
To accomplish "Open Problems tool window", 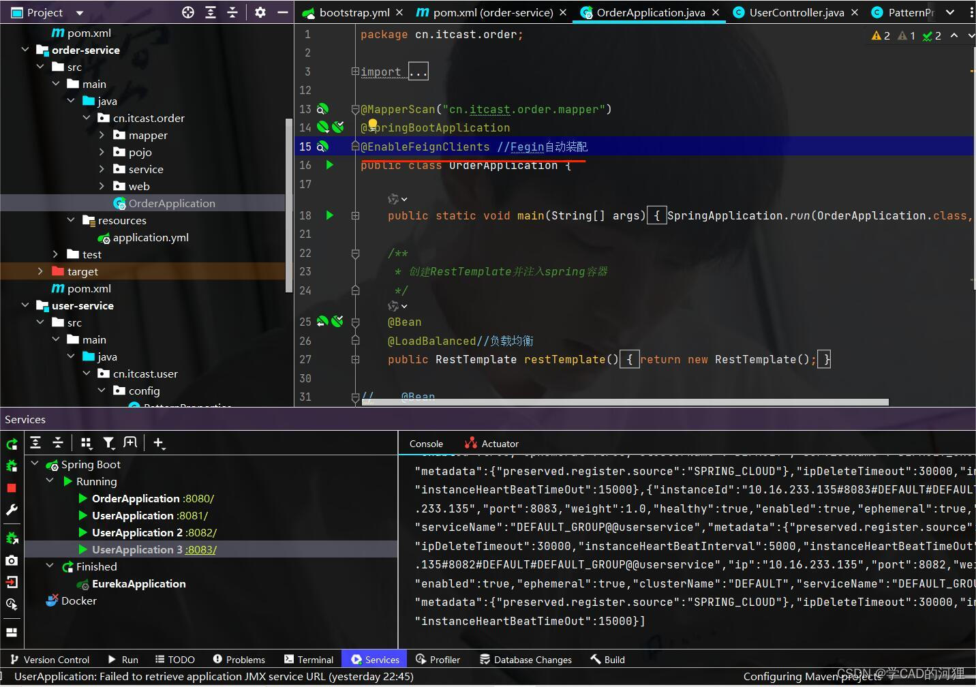I will 239,660.
